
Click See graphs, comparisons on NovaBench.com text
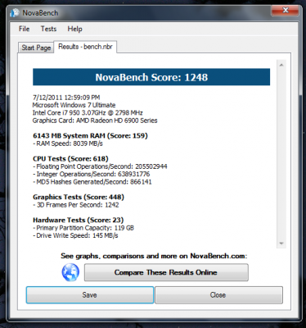tap(154, 256)
